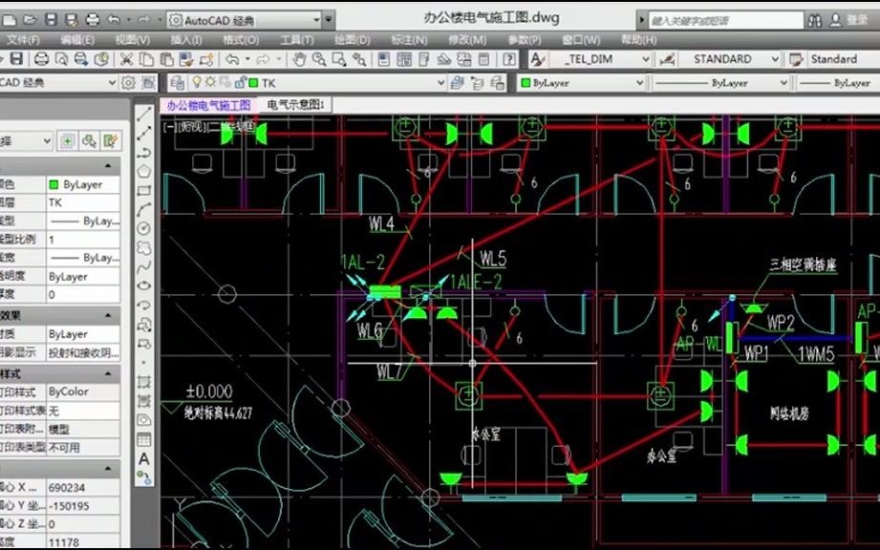Open the Layer Properties Manager icon
Viewport: 880px width, 550px height.
point(178,83)
